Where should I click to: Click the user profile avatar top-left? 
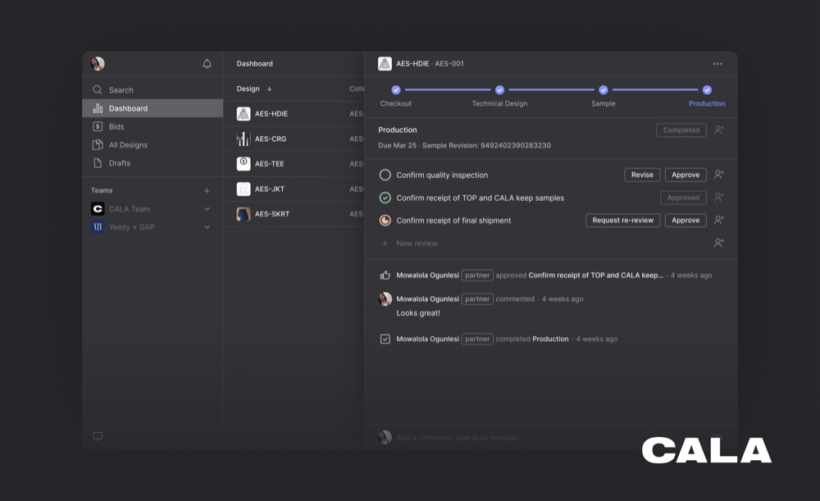(98, 64)
